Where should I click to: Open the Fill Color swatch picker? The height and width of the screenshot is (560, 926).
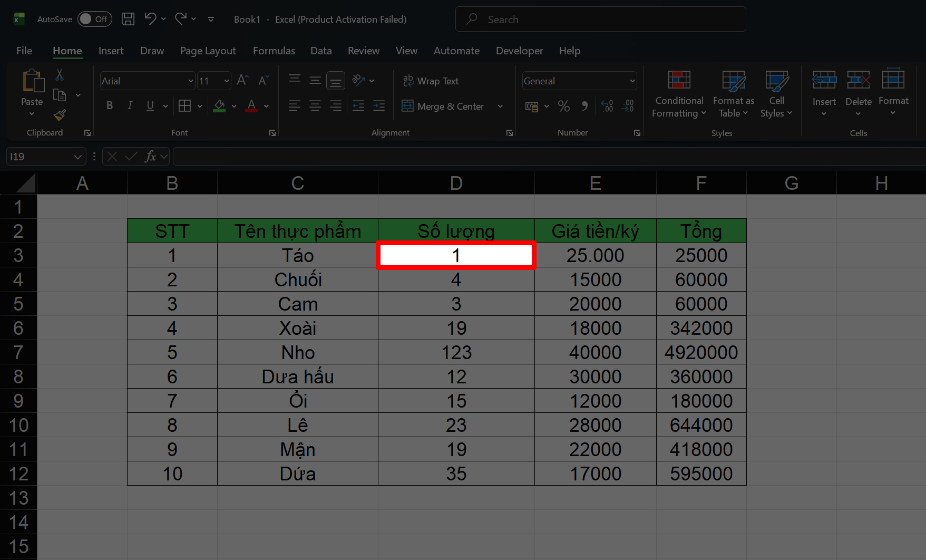pos(235,106)
